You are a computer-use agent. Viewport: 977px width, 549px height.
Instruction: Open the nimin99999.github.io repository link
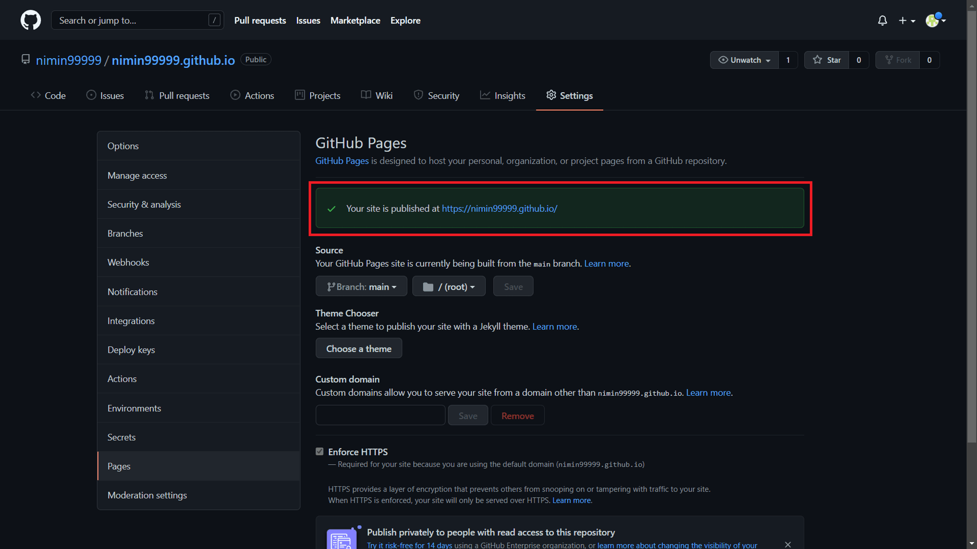[x=173, y=60]
